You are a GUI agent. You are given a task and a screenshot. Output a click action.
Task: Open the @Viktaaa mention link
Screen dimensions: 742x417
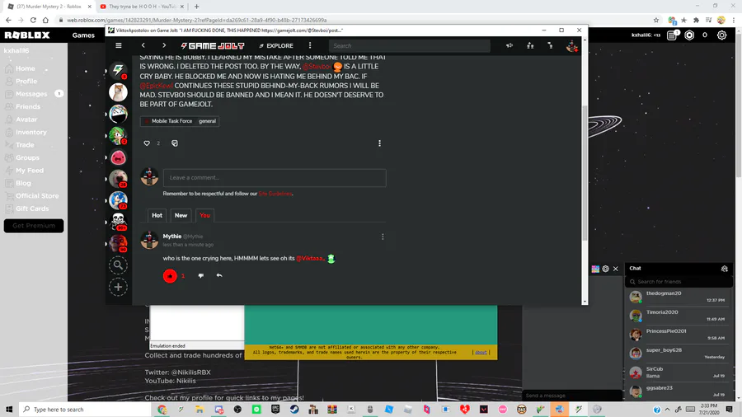(x=310, y=259)
